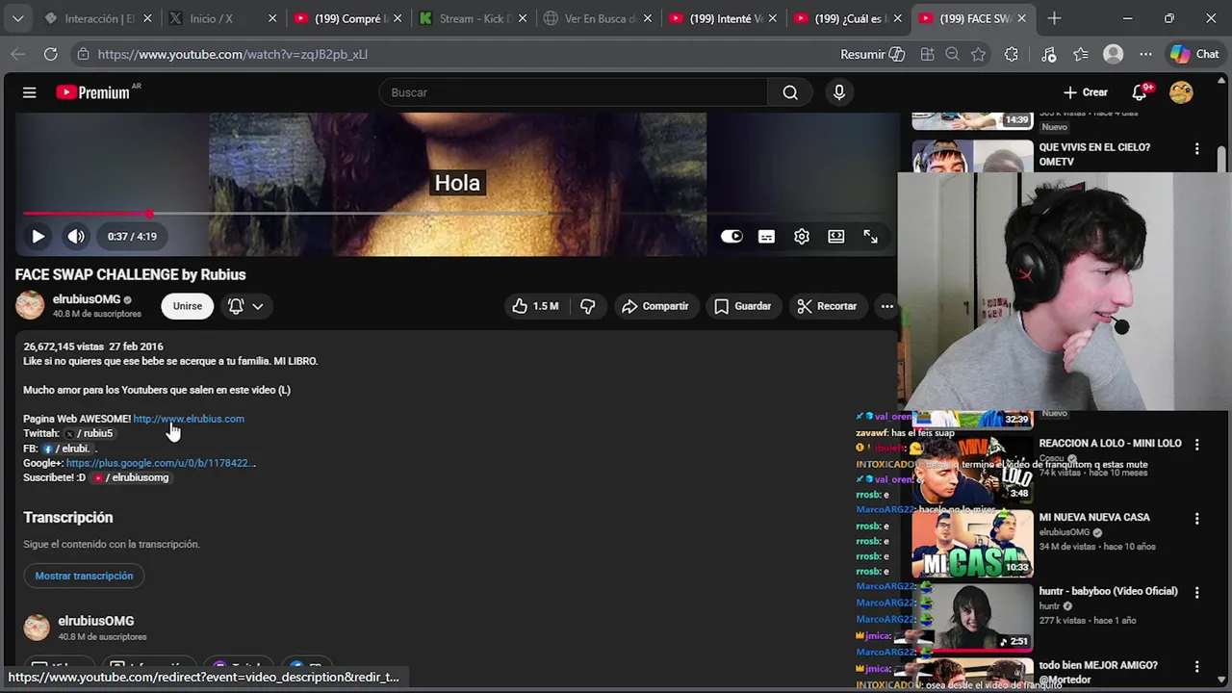Mute the video volume
This screenshot has height=693, width=1232.
[x=76, y=236]
